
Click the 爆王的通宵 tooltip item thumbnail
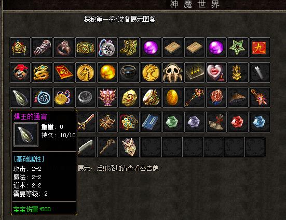coord(26,135)
